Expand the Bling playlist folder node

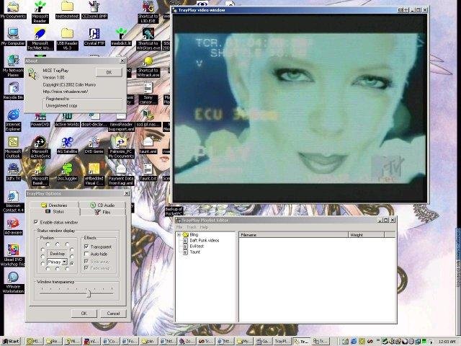(x=179, y=234)
